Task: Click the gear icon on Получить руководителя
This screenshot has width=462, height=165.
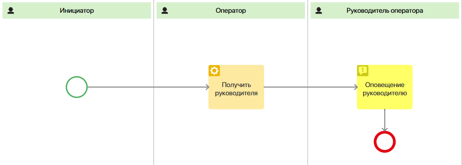Action: click(214, 71)
